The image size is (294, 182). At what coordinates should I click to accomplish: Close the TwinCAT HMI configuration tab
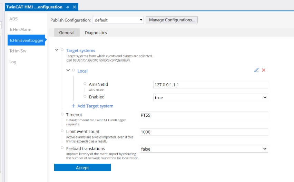click(x=75, y=7)
